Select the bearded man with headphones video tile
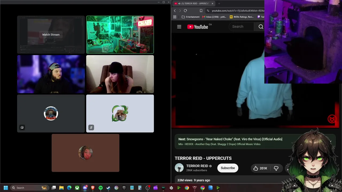 click(51, 74)
